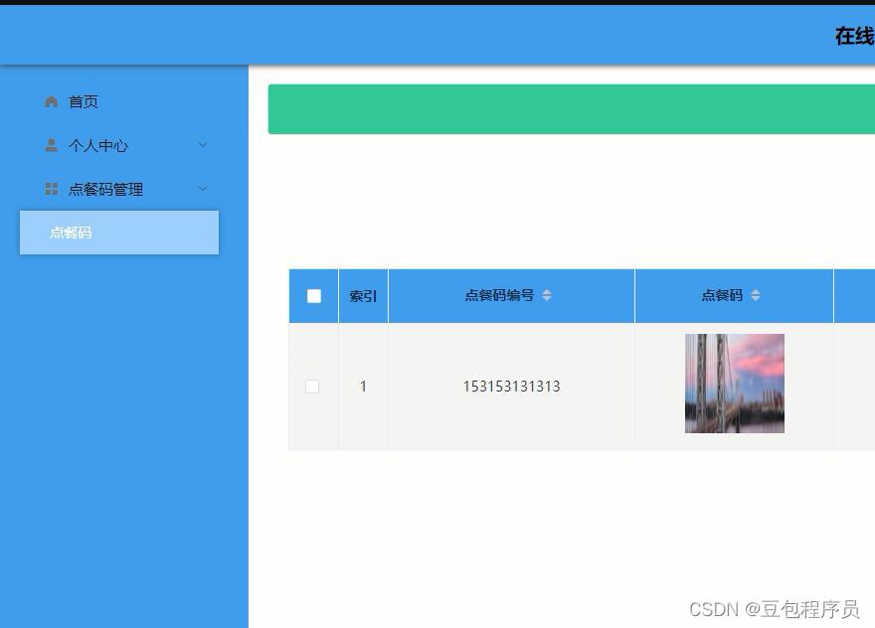Toggle the select-all checkbox in table header

(x=313, y=295)
